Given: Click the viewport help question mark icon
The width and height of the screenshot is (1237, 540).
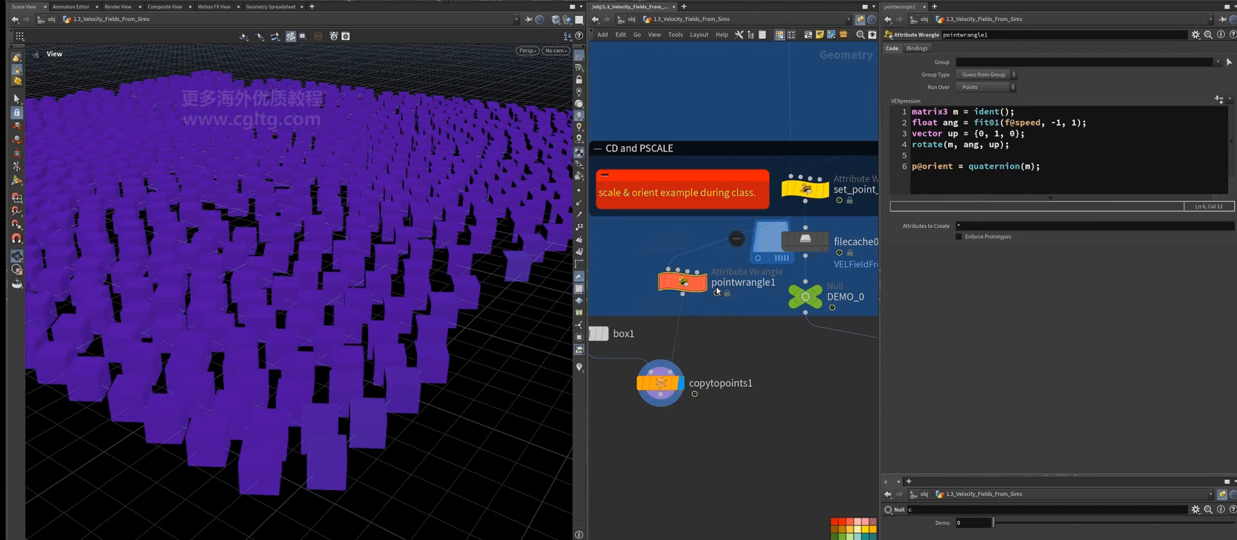Looking at the screenshot, I should click(579, 35).
